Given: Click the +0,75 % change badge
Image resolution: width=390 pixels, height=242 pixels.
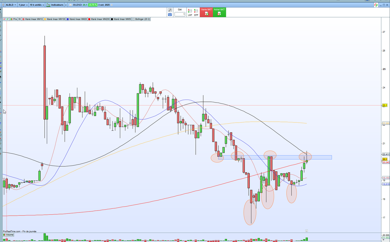Looking at the screenshot, I should [x=93, y=5].
